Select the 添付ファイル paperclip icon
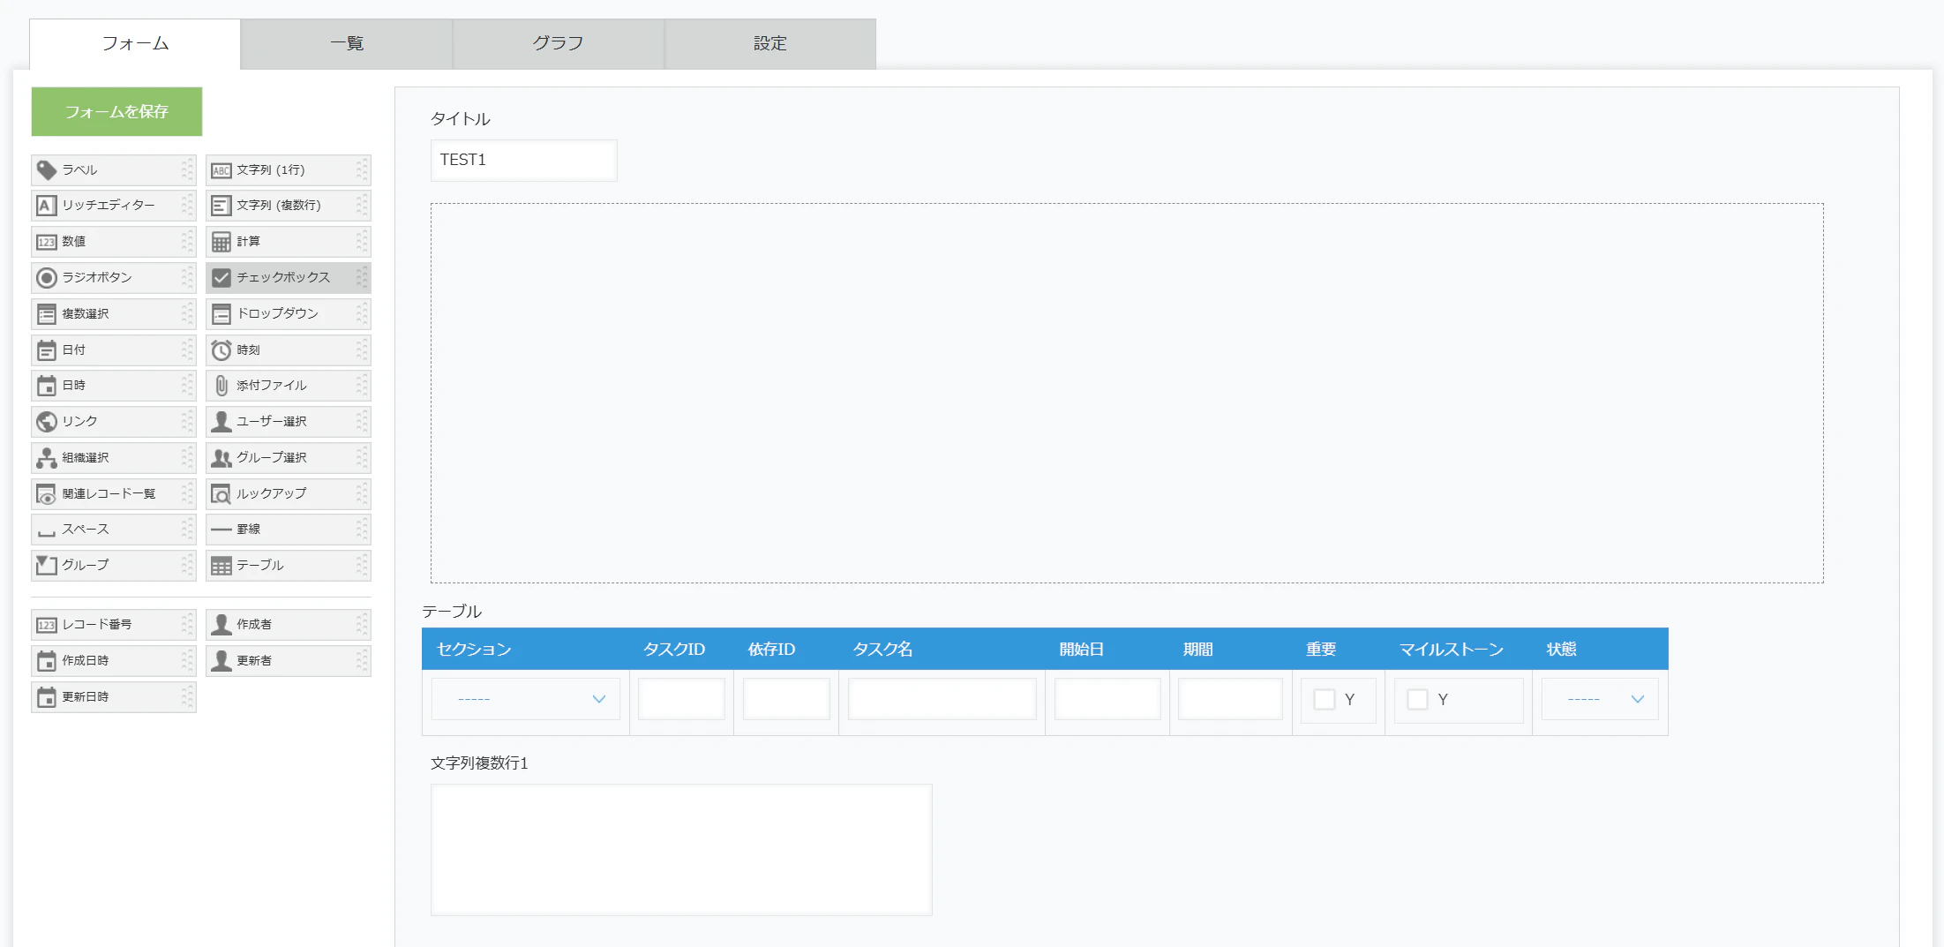 tap(221, 386)
